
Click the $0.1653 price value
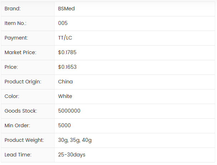(x=67, y=67)
